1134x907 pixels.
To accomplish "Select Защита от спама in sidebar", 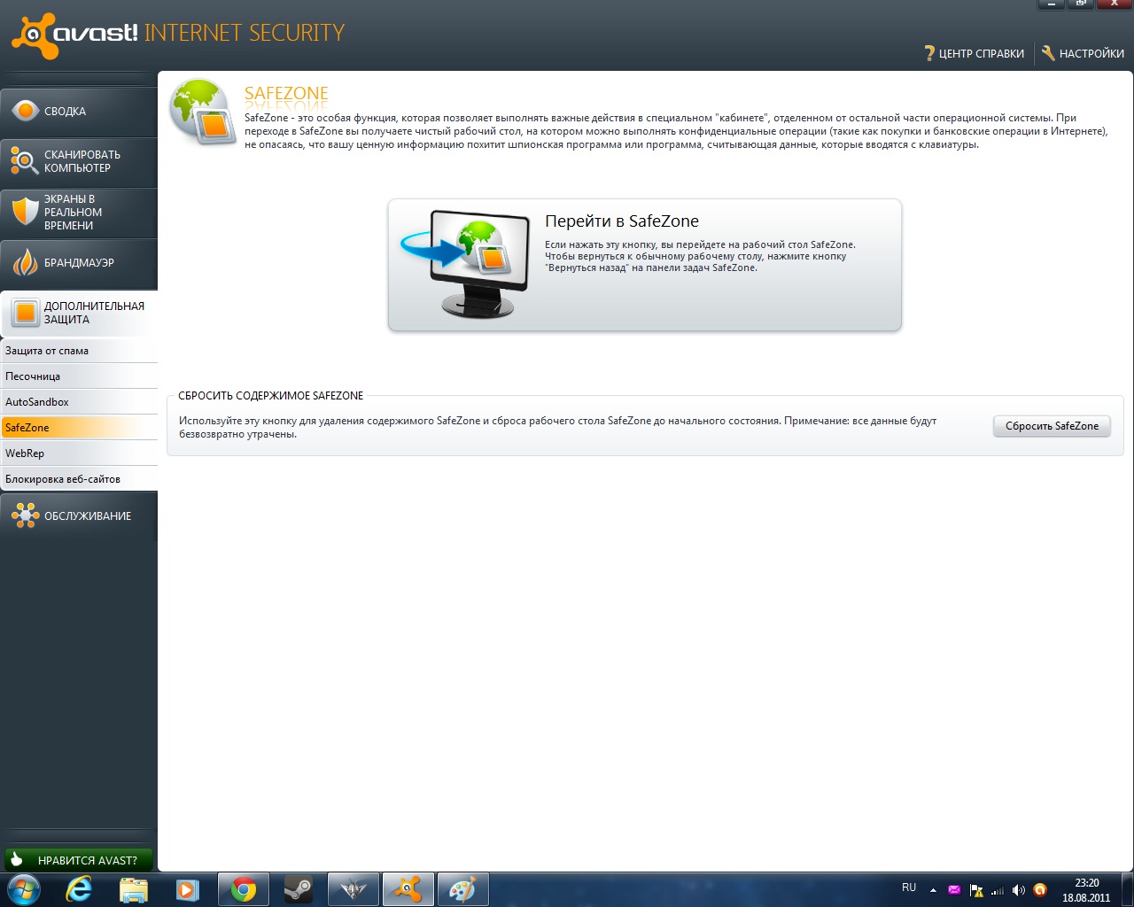I will (79, 351).
